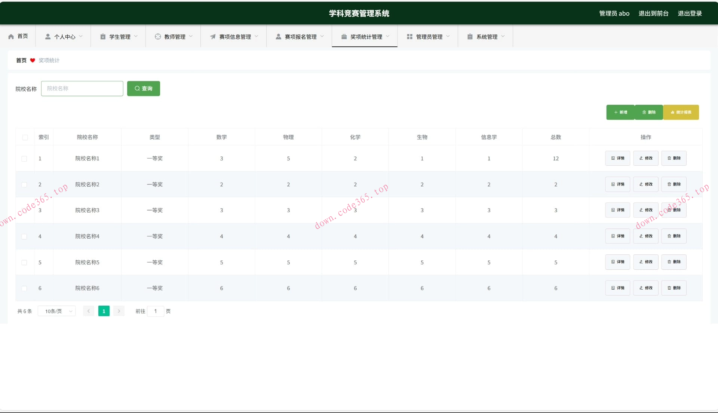
Task: Click the 管理员管理 grid icon
Action: (x=409, y=37)
